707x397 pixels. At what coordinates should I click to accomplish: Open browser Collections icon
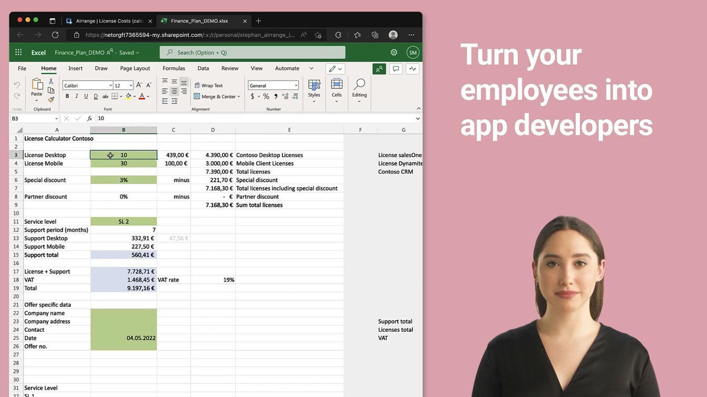click(x=375, y=35)
